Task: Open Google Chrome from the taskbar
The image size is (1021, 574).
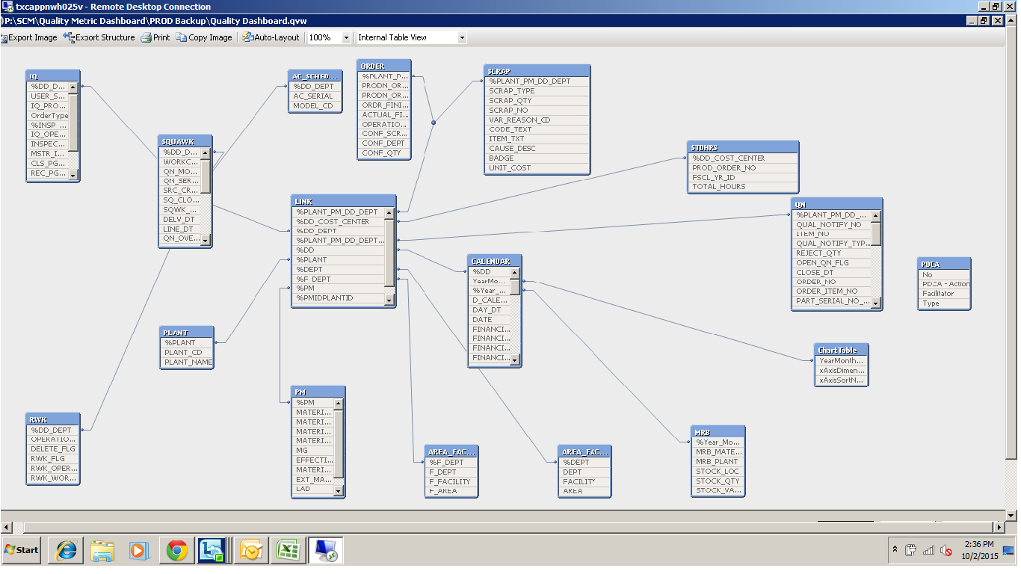Action: point(177,551)
